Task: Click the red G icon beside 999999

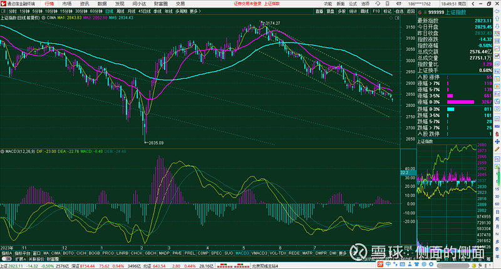Action: pos(420,11)
